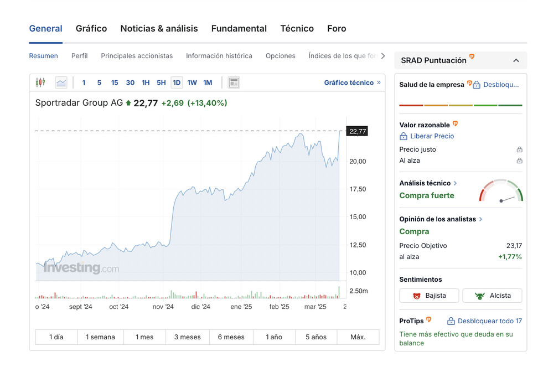Click the lock icon next to Al alza
The image size is (538, 367).
pyautogui.click(x=519, y=161)
